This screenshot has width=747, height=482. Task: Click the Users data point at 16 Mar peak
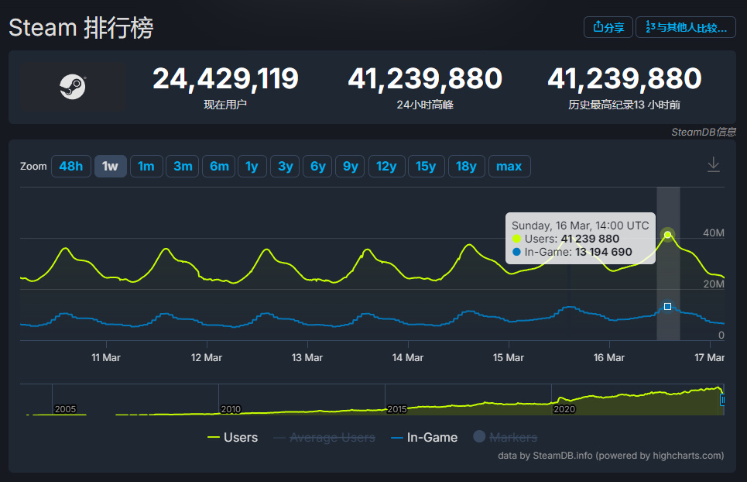click(x=667, y=235)
